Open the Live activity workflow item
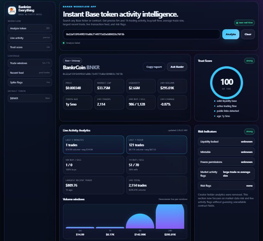 point(30,38)
